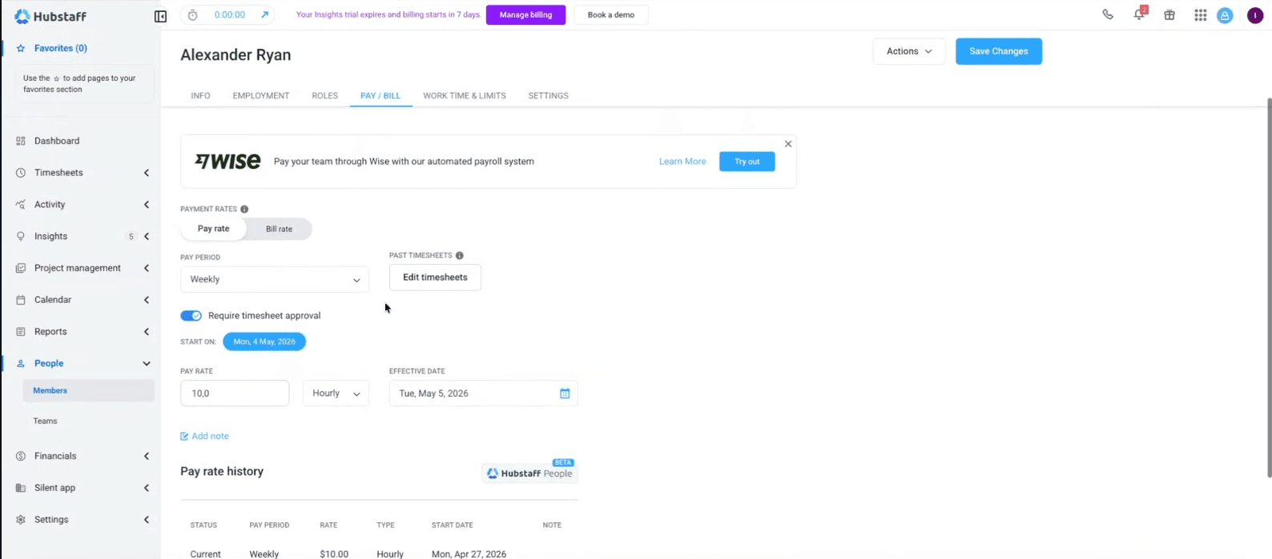
Task: Open the gift rewards icon
Action: click(1169, 15)
